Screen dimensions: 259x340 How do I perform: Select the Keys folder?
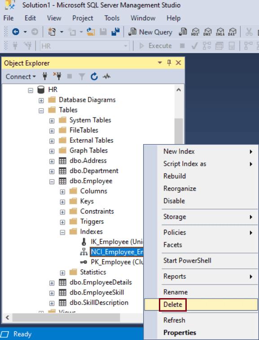[87, 201]
